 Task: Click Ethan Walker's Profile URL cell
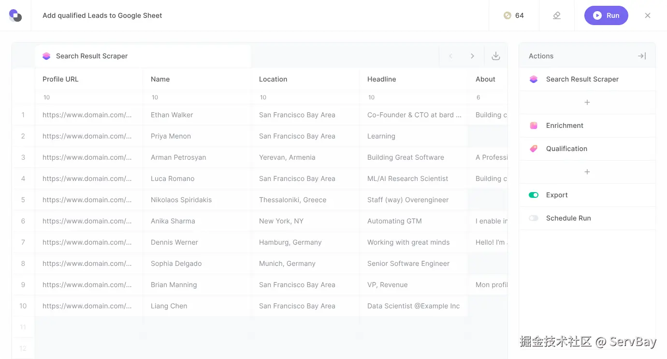[89, 115]
